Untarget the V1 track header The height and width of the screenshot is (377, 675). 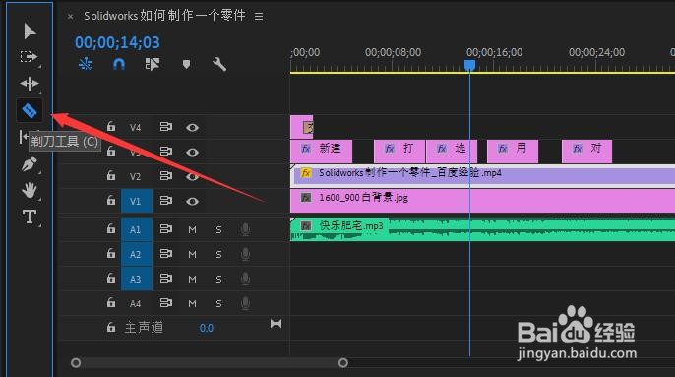136,201
